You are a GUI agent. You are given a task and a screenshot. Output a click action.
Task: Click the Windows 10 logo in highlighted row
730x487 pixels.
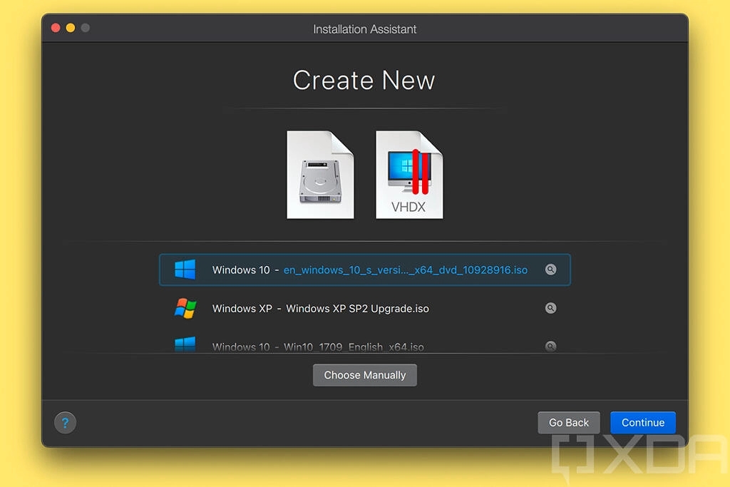[x=185, y=270]
